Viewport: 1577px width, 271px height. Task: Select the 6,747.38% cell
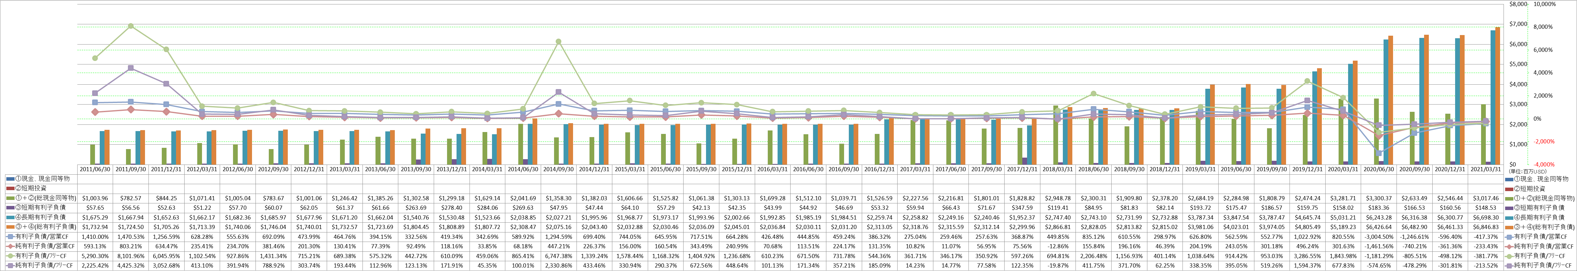pyautogui.click(x=558, y=256)
